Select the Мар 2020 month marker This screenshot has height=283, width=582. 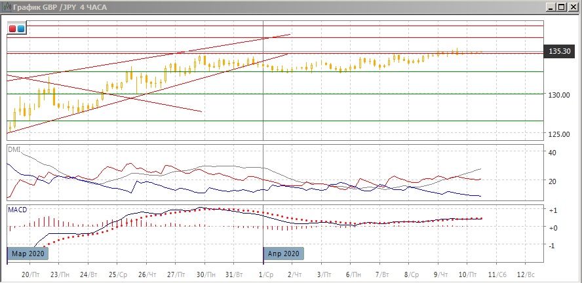[x=28, y=254]
